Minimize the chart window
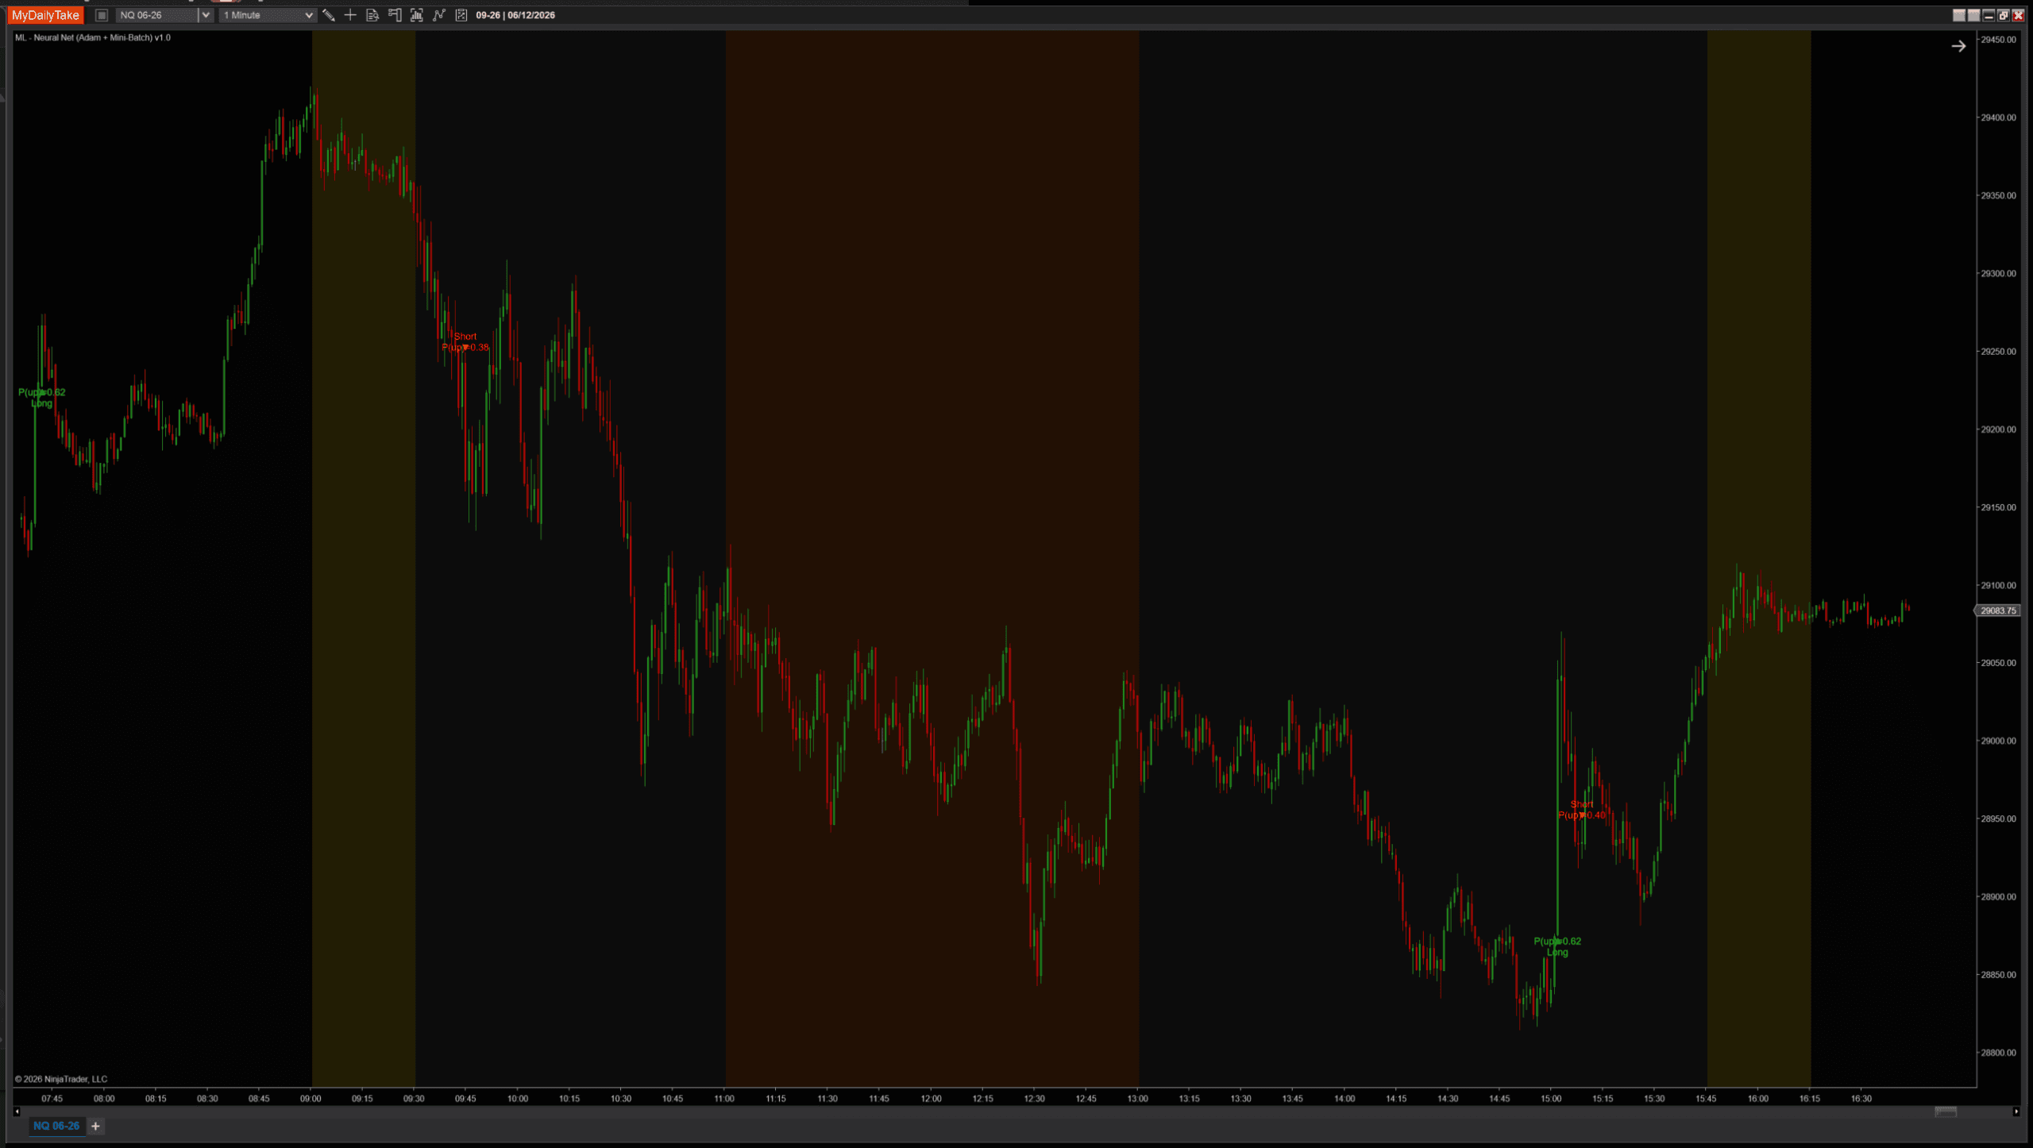Screen dimensions: 2033x1148 tap(1989, 15)
